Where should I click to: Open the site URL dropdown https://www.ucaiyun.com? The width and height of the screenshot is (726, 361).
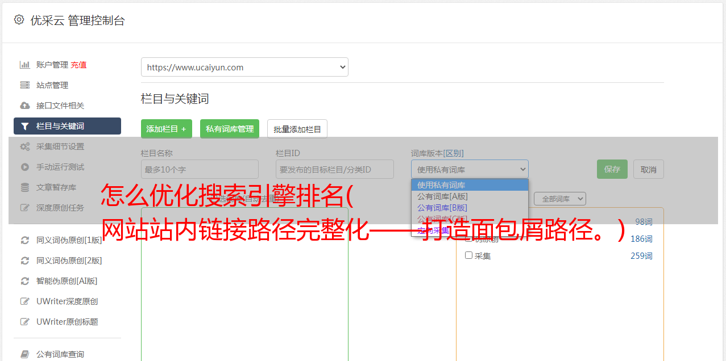click(x=244, y=67)
